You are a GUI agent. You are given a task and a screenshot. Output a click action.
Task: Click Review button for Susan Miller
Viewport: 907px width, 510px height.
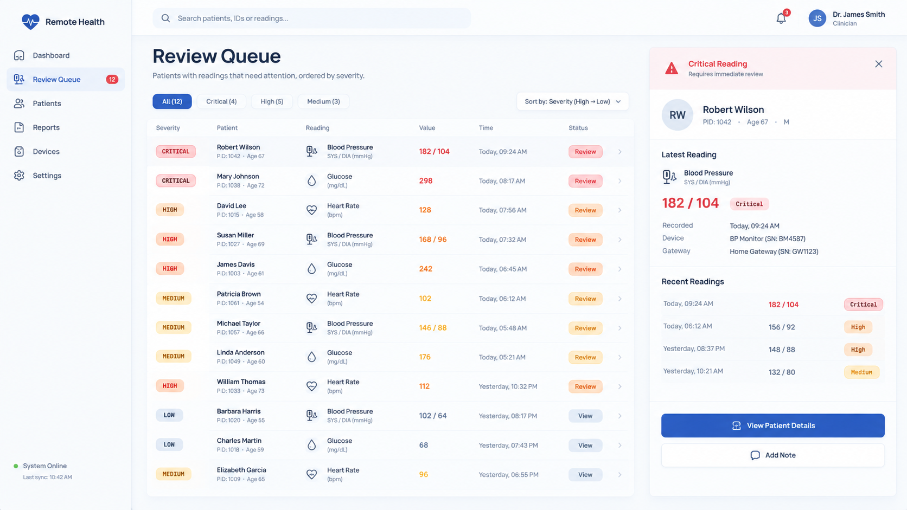pyautogui.click(x=585, y=240)
